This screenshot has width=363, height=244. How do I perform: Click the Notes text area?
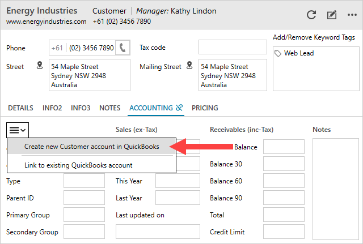(335, 187)
